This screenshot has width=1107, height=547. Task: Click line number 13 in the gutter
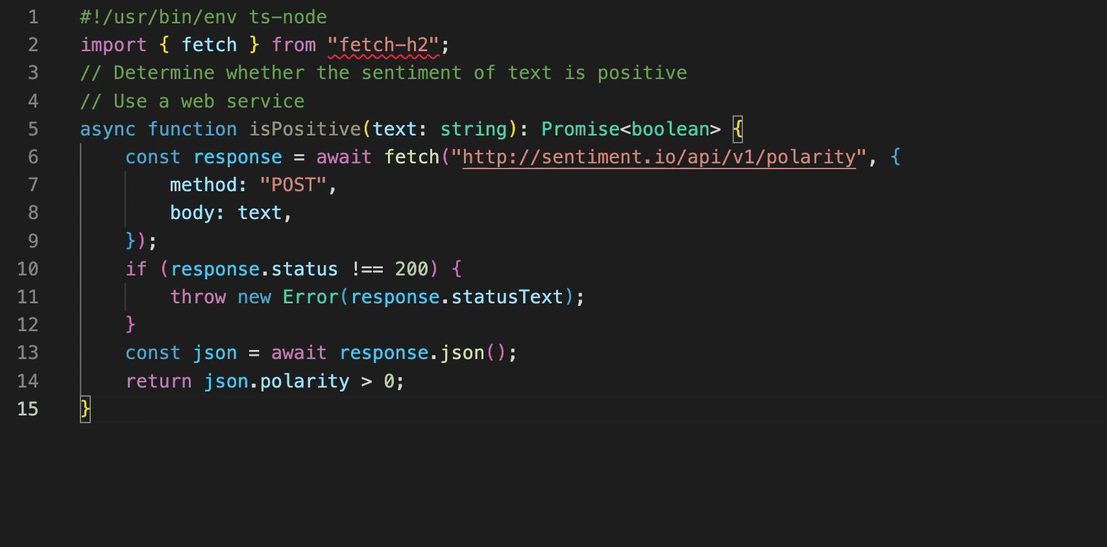point(28,353)
